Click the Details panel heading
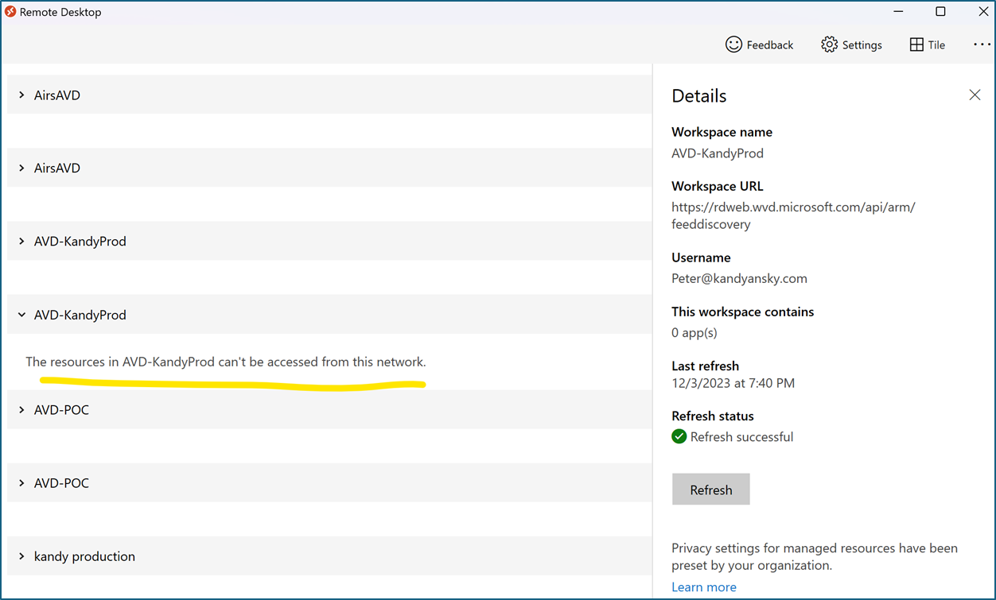996x600 pixels. point(699,95)
